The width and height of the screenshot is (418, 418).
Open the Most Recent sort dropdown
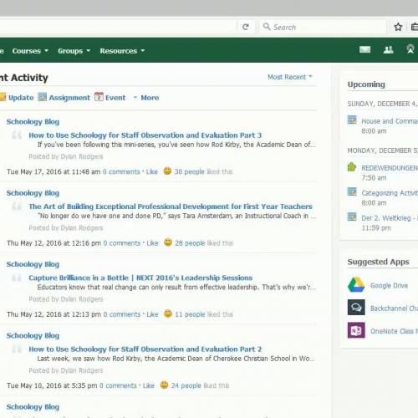[290, 77]
